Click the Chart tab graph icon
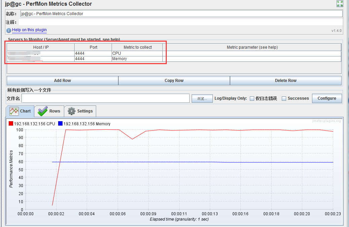The width and height of the screenshot is (349, 227). tap(14, 111)
